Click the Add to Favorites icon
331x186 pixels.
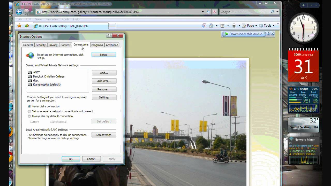27,26
